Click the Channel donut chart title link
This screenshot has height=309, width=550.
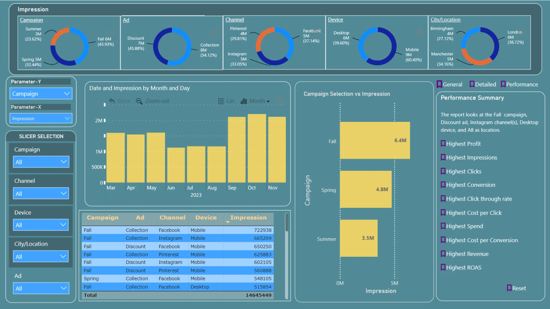click(x=235, y=20)
